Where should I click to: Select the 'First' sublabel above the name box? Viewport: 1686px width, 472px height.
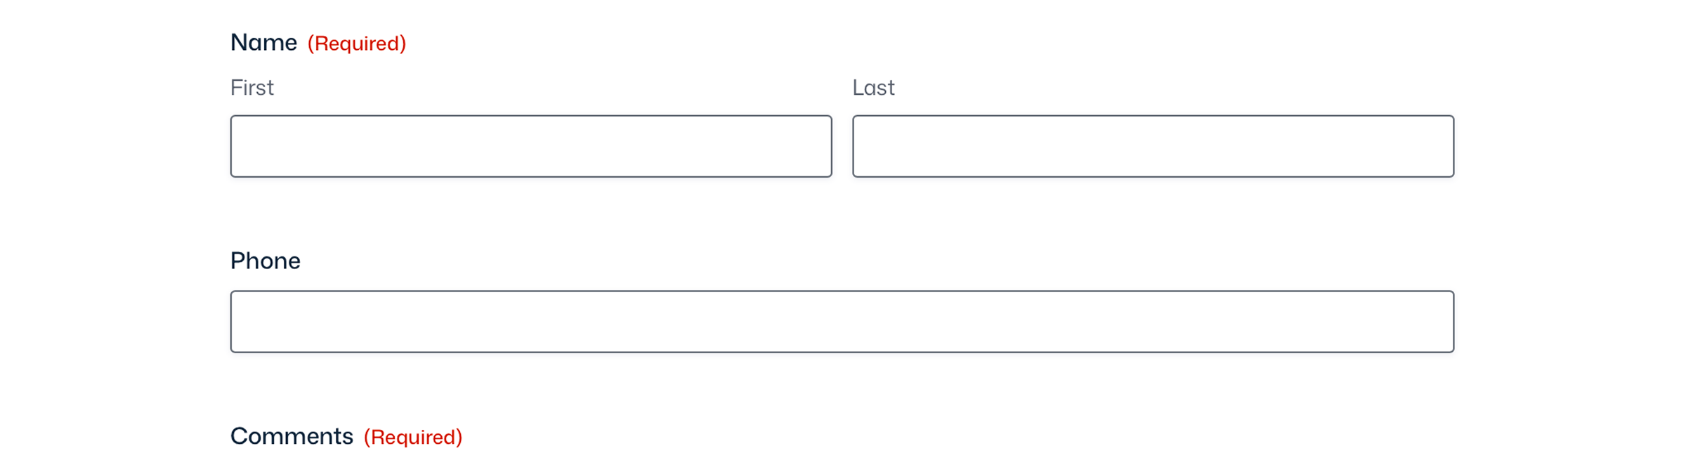click(x=251, y=87)
